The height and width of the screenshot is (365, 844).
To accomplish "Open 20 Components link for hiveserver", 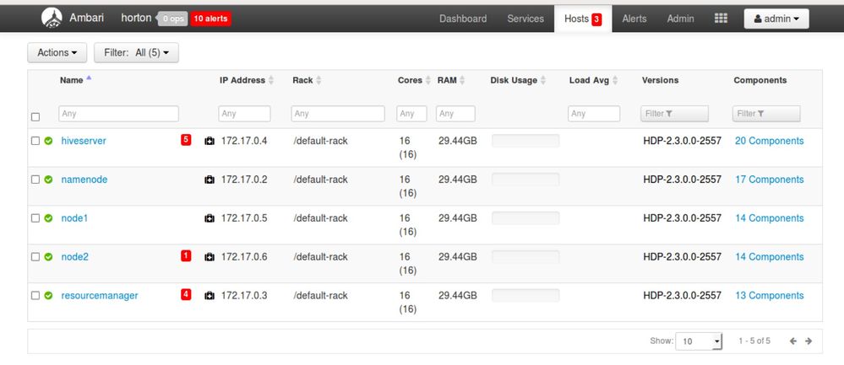I will 769,141.
